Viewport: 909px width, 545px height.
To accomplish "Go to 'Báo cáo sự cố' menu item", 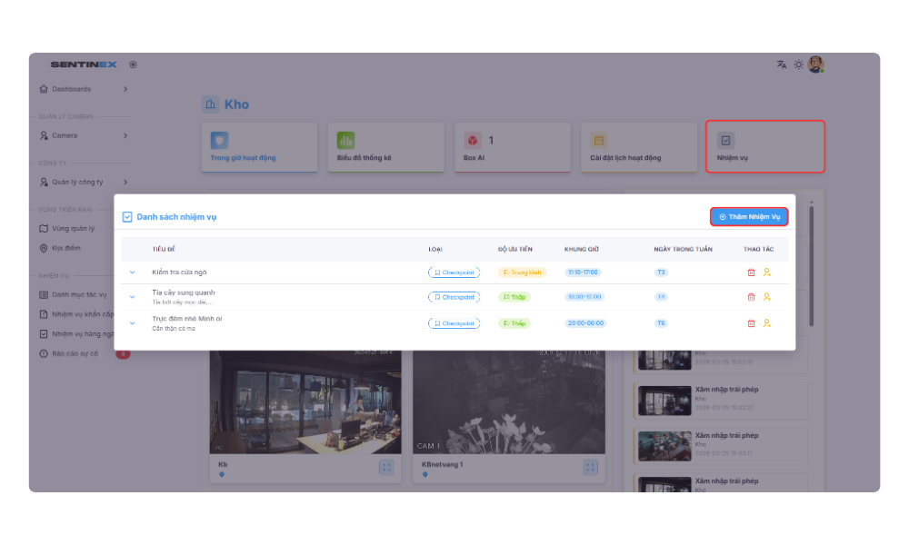I will pyautogui.click(x=75, y=353).
